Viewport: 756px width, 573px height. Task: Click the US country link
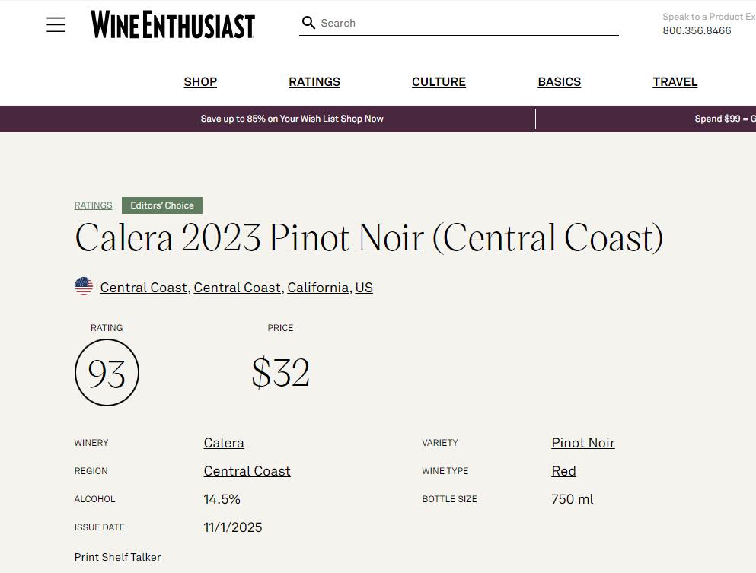(364, 288)
